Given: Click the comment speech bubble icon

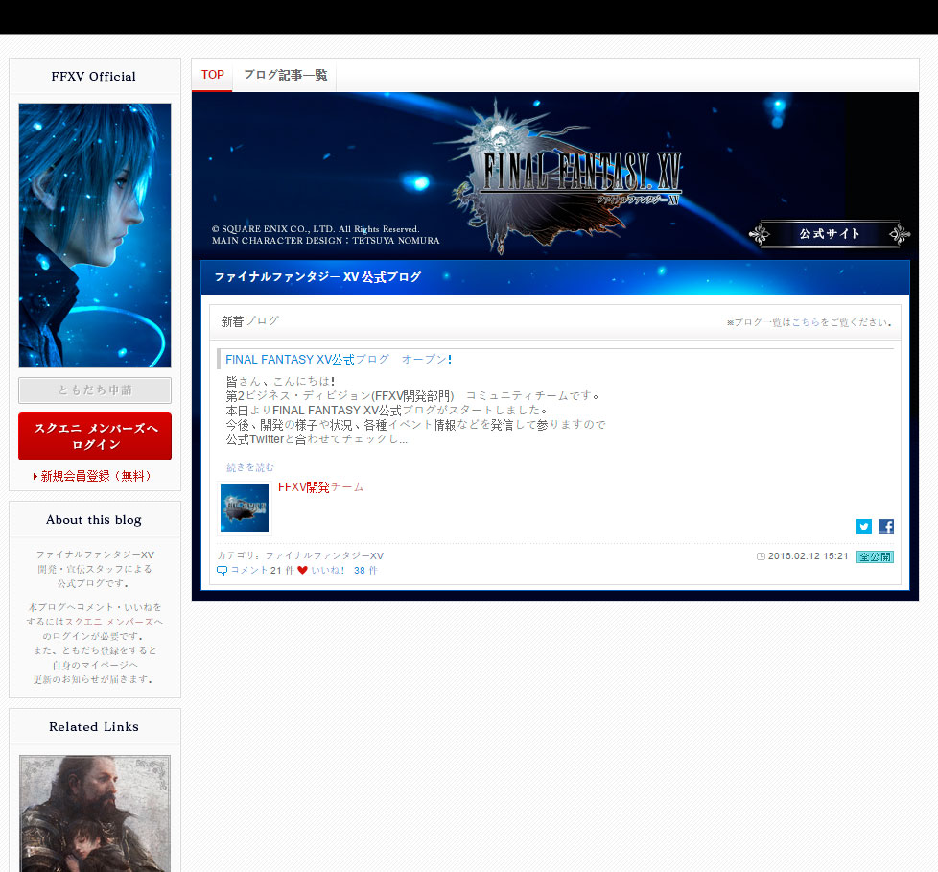Looking at the screenshot, I should [x=222, y=571].
